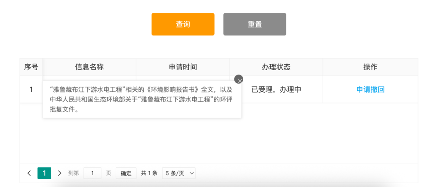Click the 办理状态 column header
This screenshot has width=423, height=187.
click(276, 67)
